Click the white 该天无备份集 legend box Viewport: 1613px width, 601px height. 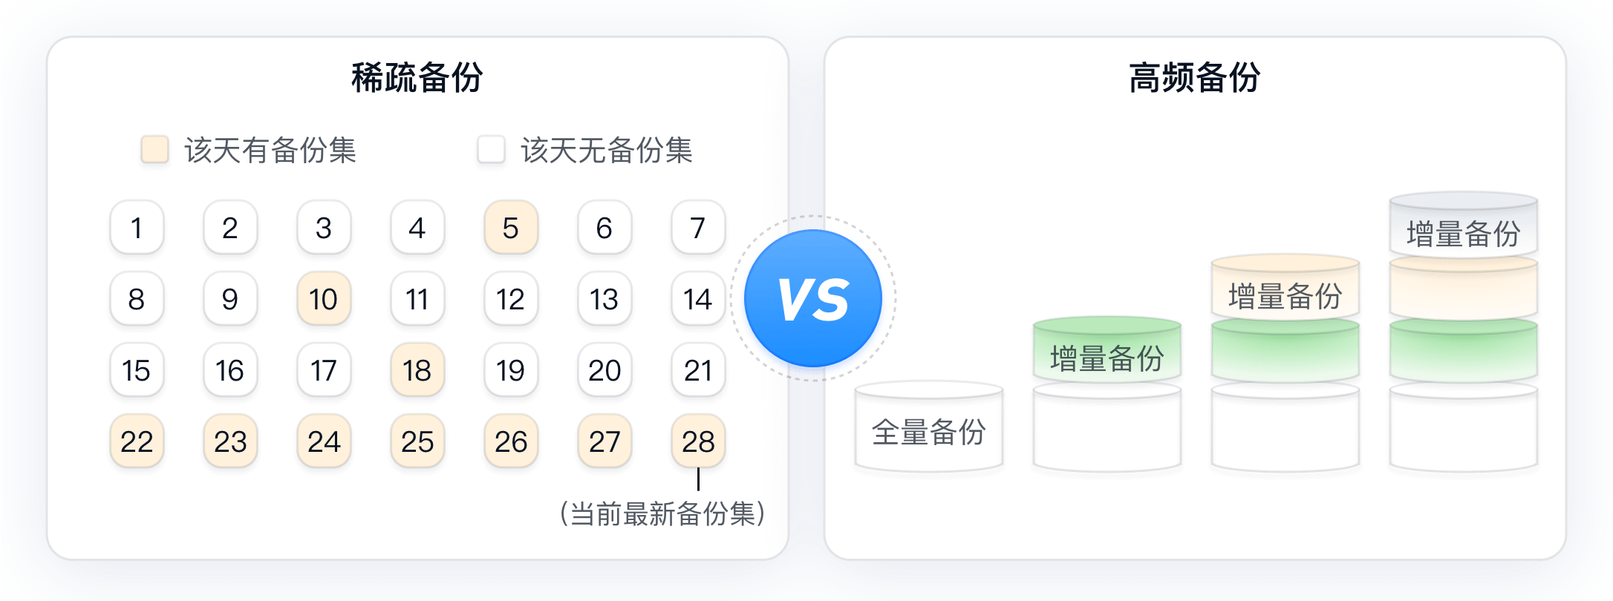pos(491,149)
